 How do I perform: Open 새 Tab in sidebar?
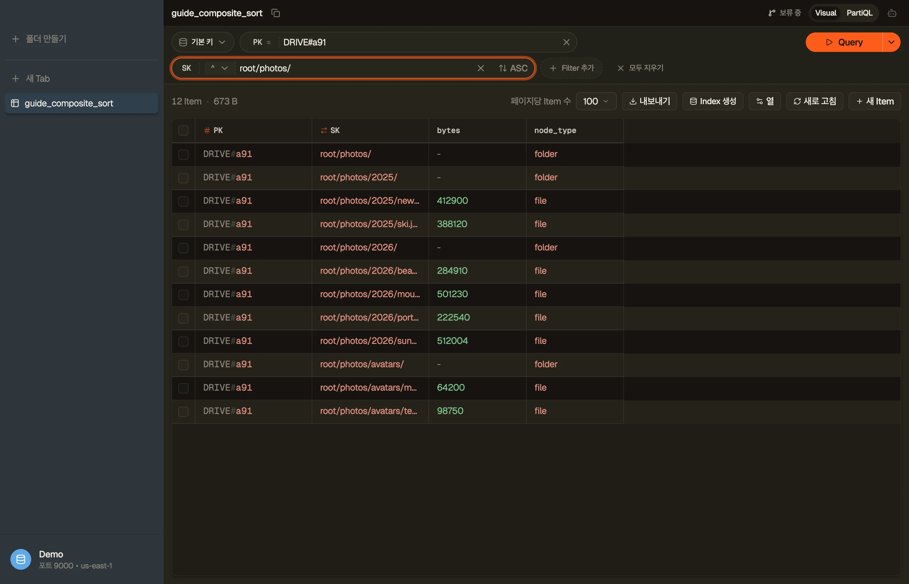[x=31, y=79]
